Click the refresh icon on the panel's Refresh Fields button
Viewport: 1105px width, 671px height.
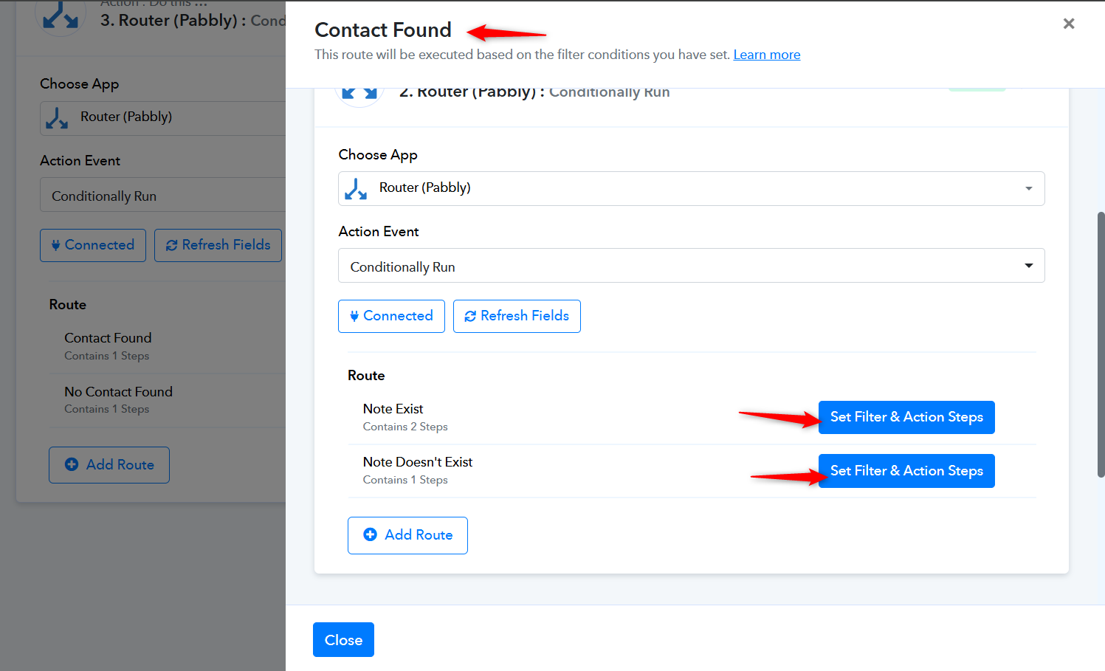click(469, 316)
